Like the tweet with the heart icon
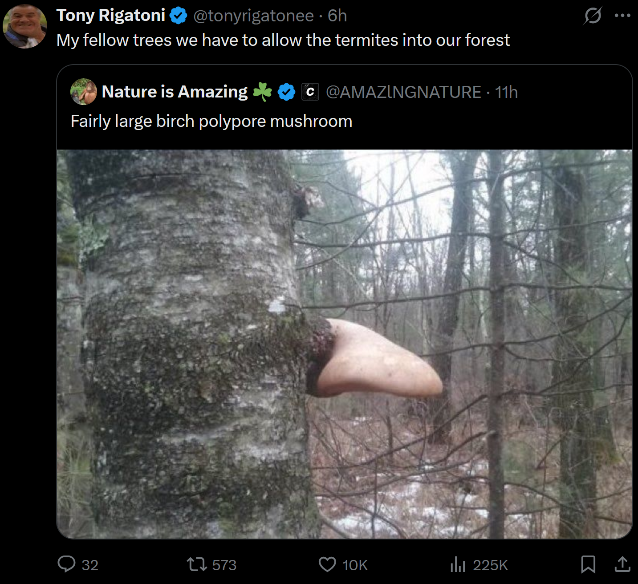638x584 pixels. coord(327,564)
